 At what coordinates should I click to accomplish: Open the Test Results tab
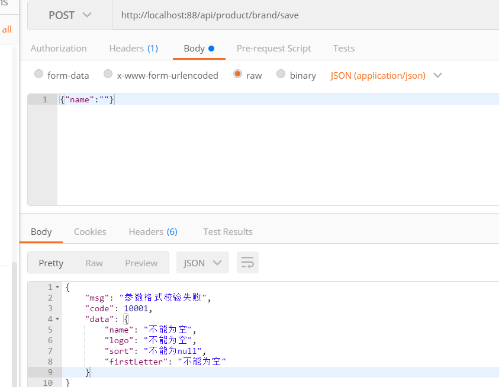coord(227,232)
